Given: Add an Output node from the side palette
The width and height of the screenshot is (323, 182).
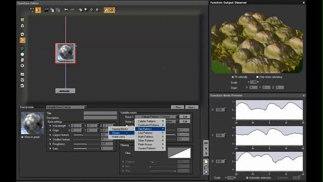Looking at the screenshot, I should [22, 26].
